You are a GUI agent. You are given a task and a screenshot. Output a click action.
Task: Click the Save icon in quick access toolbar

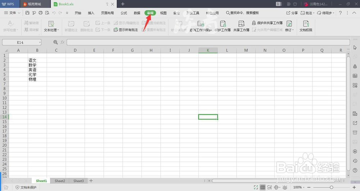point(27,13)
